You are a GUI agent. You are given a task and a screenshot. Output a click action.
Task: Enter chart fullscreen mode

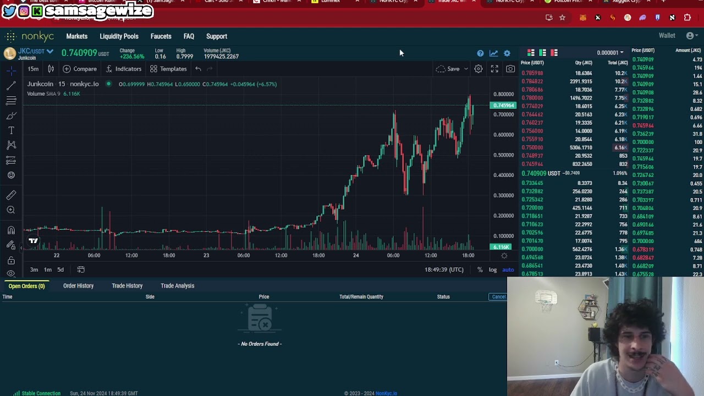point(494,69)
